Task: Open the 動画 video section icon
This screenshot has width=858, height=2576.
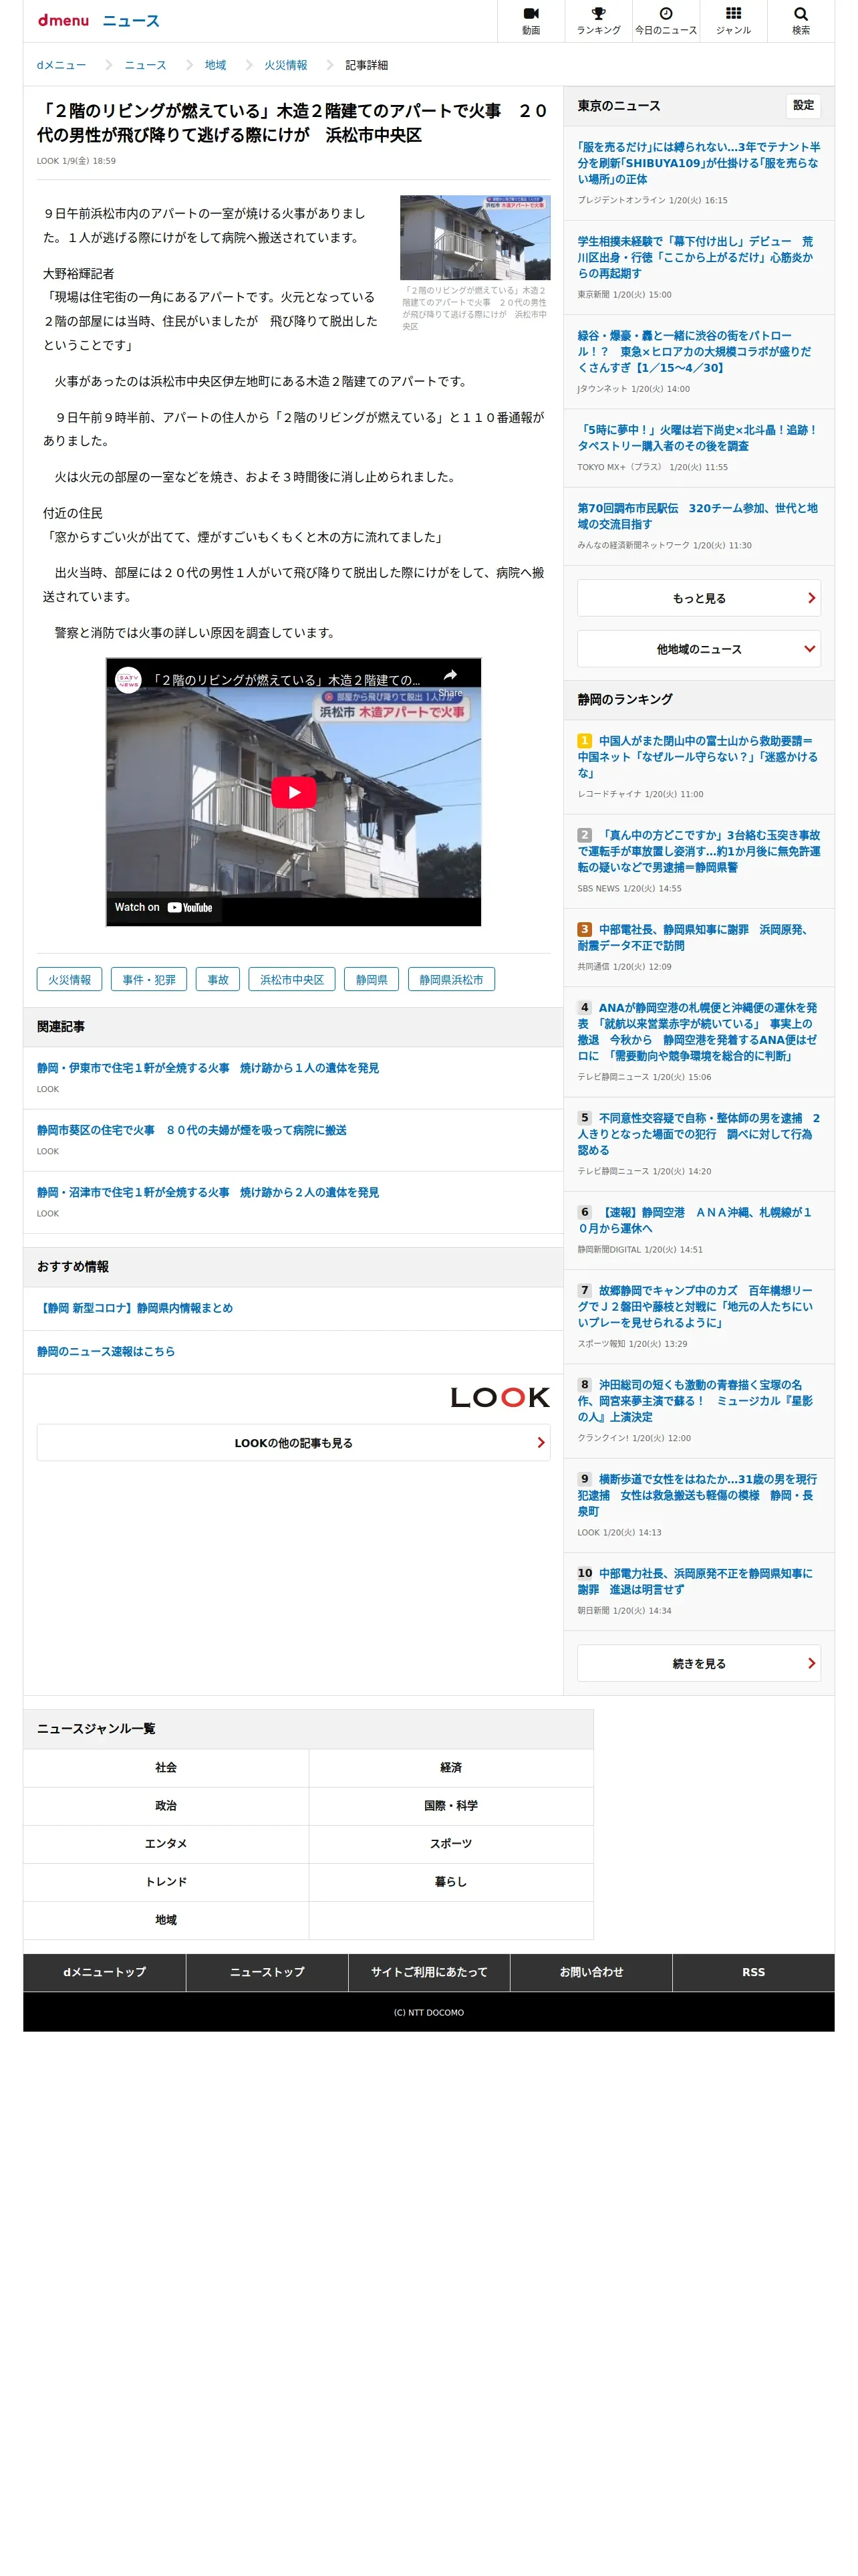Action: pyautogui.click(x=531, y=14)
